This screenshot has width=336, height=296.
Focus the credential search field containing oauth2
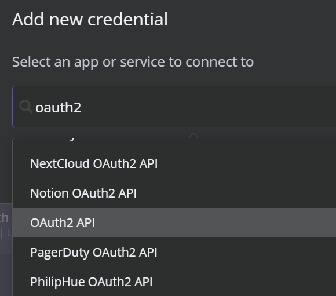(174, 107)
